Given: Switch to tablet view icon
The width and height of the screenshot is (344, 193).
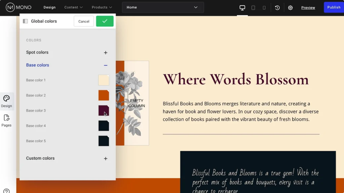Looking at the screenshot, I should [x=253, y=8].
